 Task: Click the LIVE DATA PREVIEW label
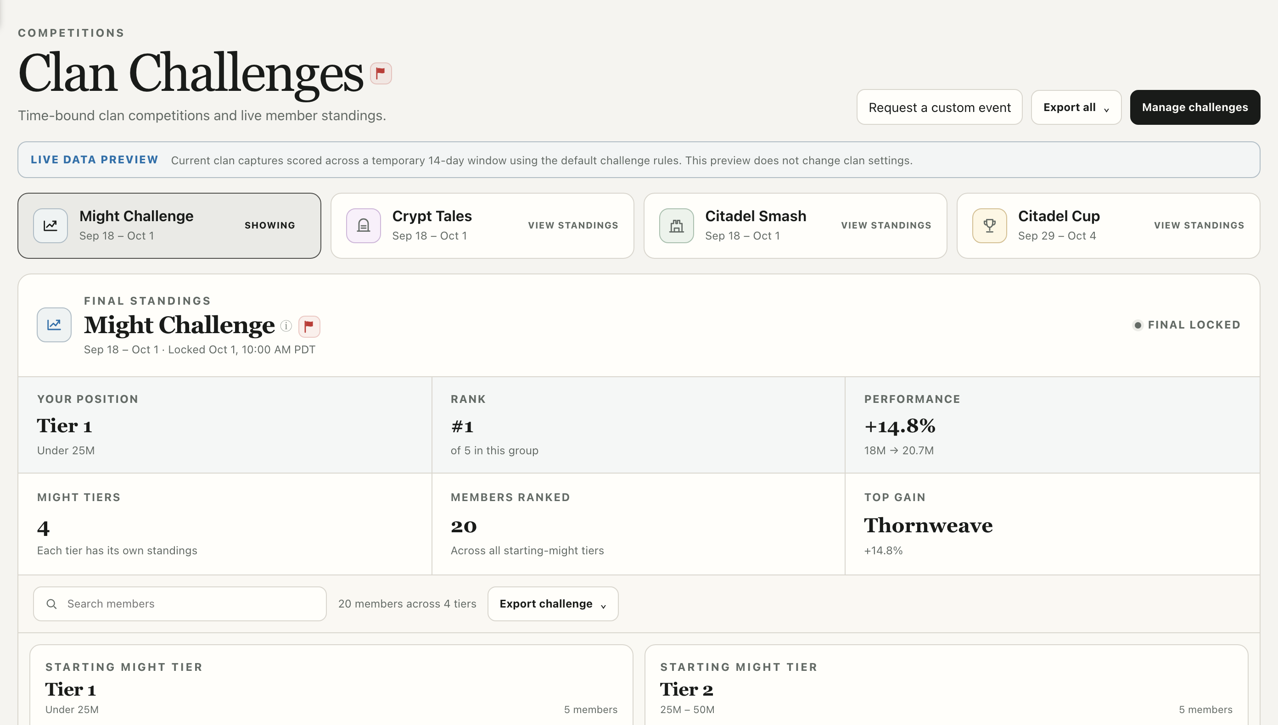pyautogui.click(x=95, y=160)
